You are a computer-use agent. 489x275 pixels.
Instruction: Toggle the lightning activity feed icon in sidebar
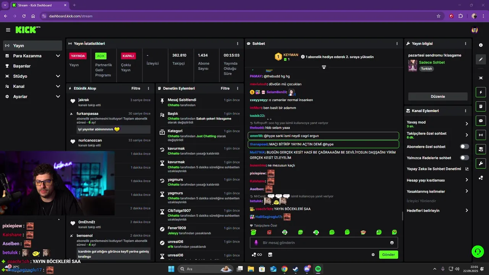(x=481, y=92)
